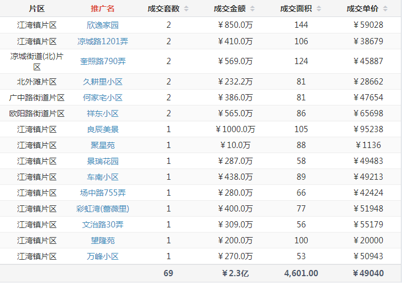Select the unit price ¥45887
The image size is (402, 283).
pos(368,61)
